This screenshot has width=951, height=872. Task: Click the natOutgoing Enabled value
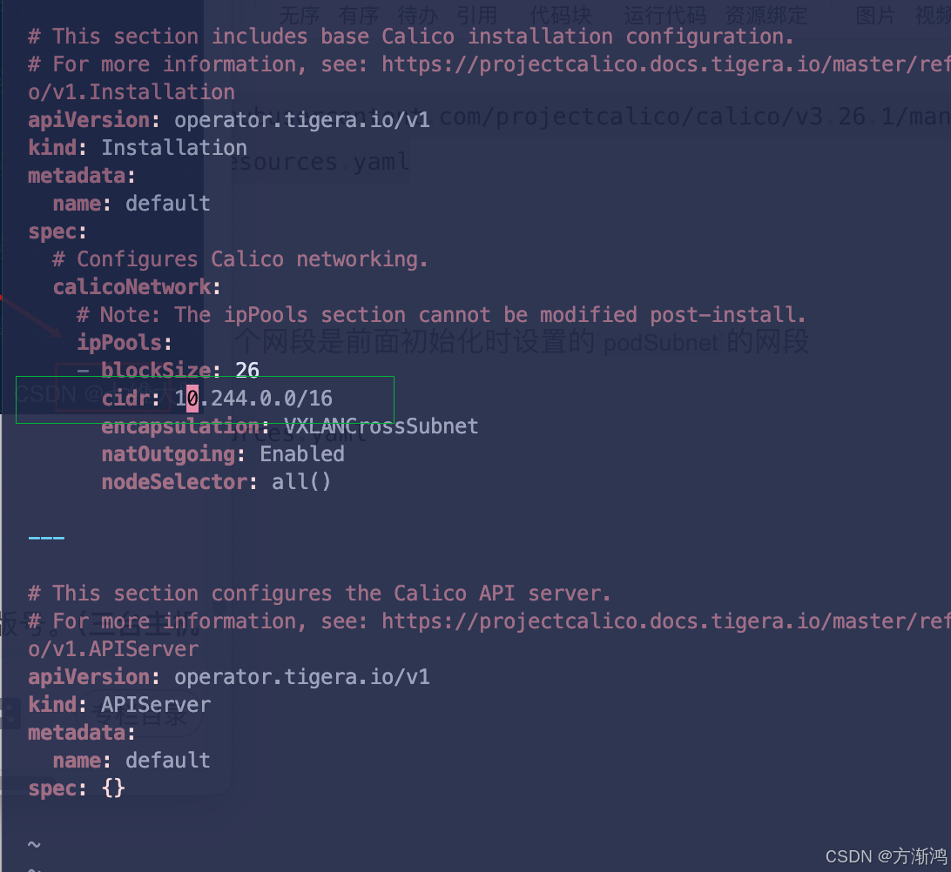click(302, 454)
